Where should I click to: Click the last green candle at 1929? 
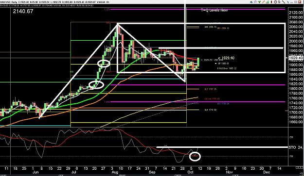click(198, 63)
